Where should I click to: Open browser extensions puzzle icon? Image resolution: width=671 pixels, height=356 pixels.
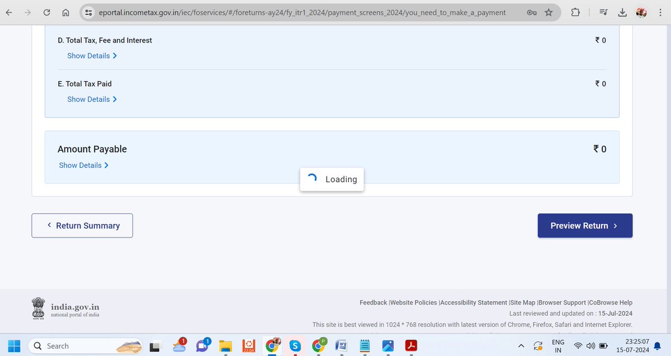tap(575, 12)
